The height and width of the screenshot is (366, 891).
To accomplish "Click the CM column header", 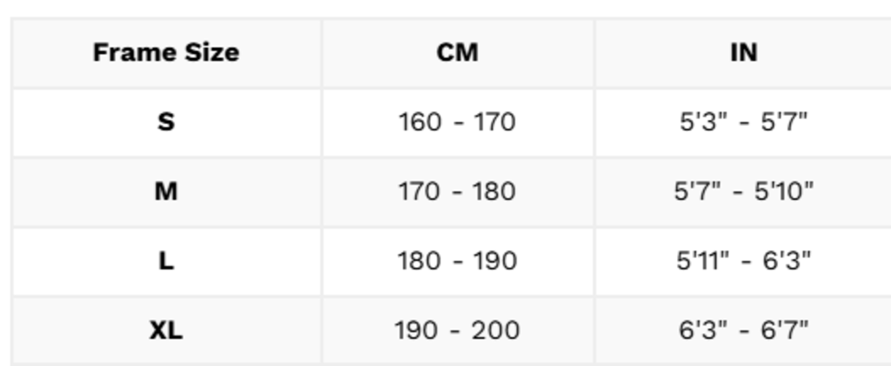I will (x=458, y=52).
